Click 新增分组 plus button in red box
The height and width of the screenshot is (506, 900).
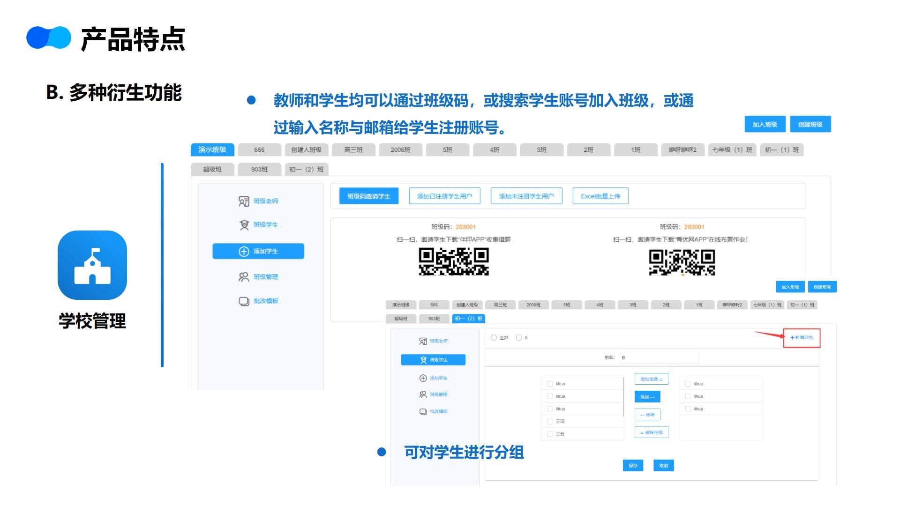(x=801, y=337)
